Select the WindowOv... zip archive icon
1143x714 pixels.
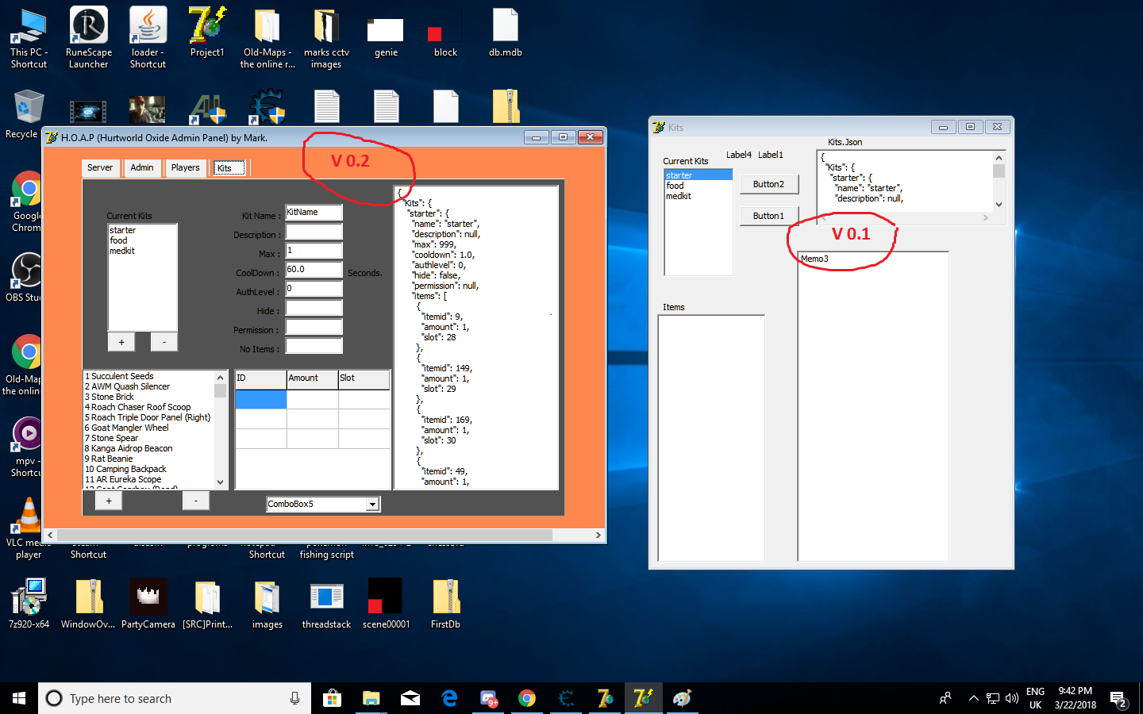pos(89,597)
